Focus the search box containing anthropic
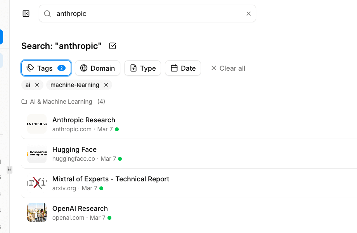This screenshot has width=357, height=233. coord(147,14)
